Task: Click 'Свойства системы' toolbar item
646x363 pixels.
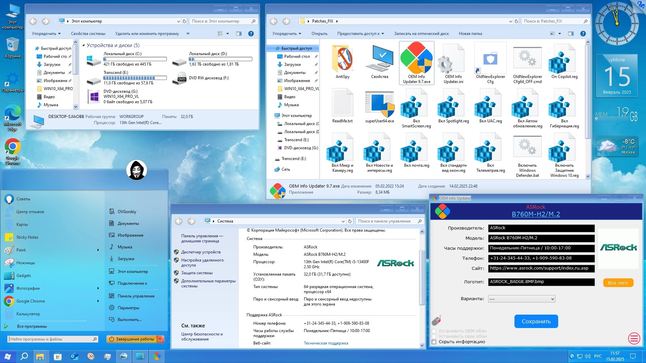Action: tap(88, 34)
